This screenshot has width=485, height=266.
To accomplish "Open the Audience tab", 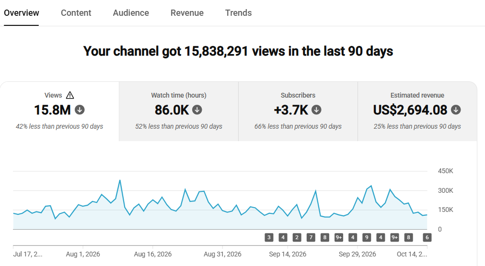I will pyautogui.click(x=131, y=13).
